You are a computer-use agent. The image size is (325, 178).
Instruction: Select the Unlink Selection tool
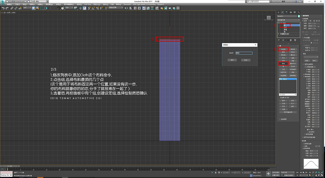click(16, 8)
